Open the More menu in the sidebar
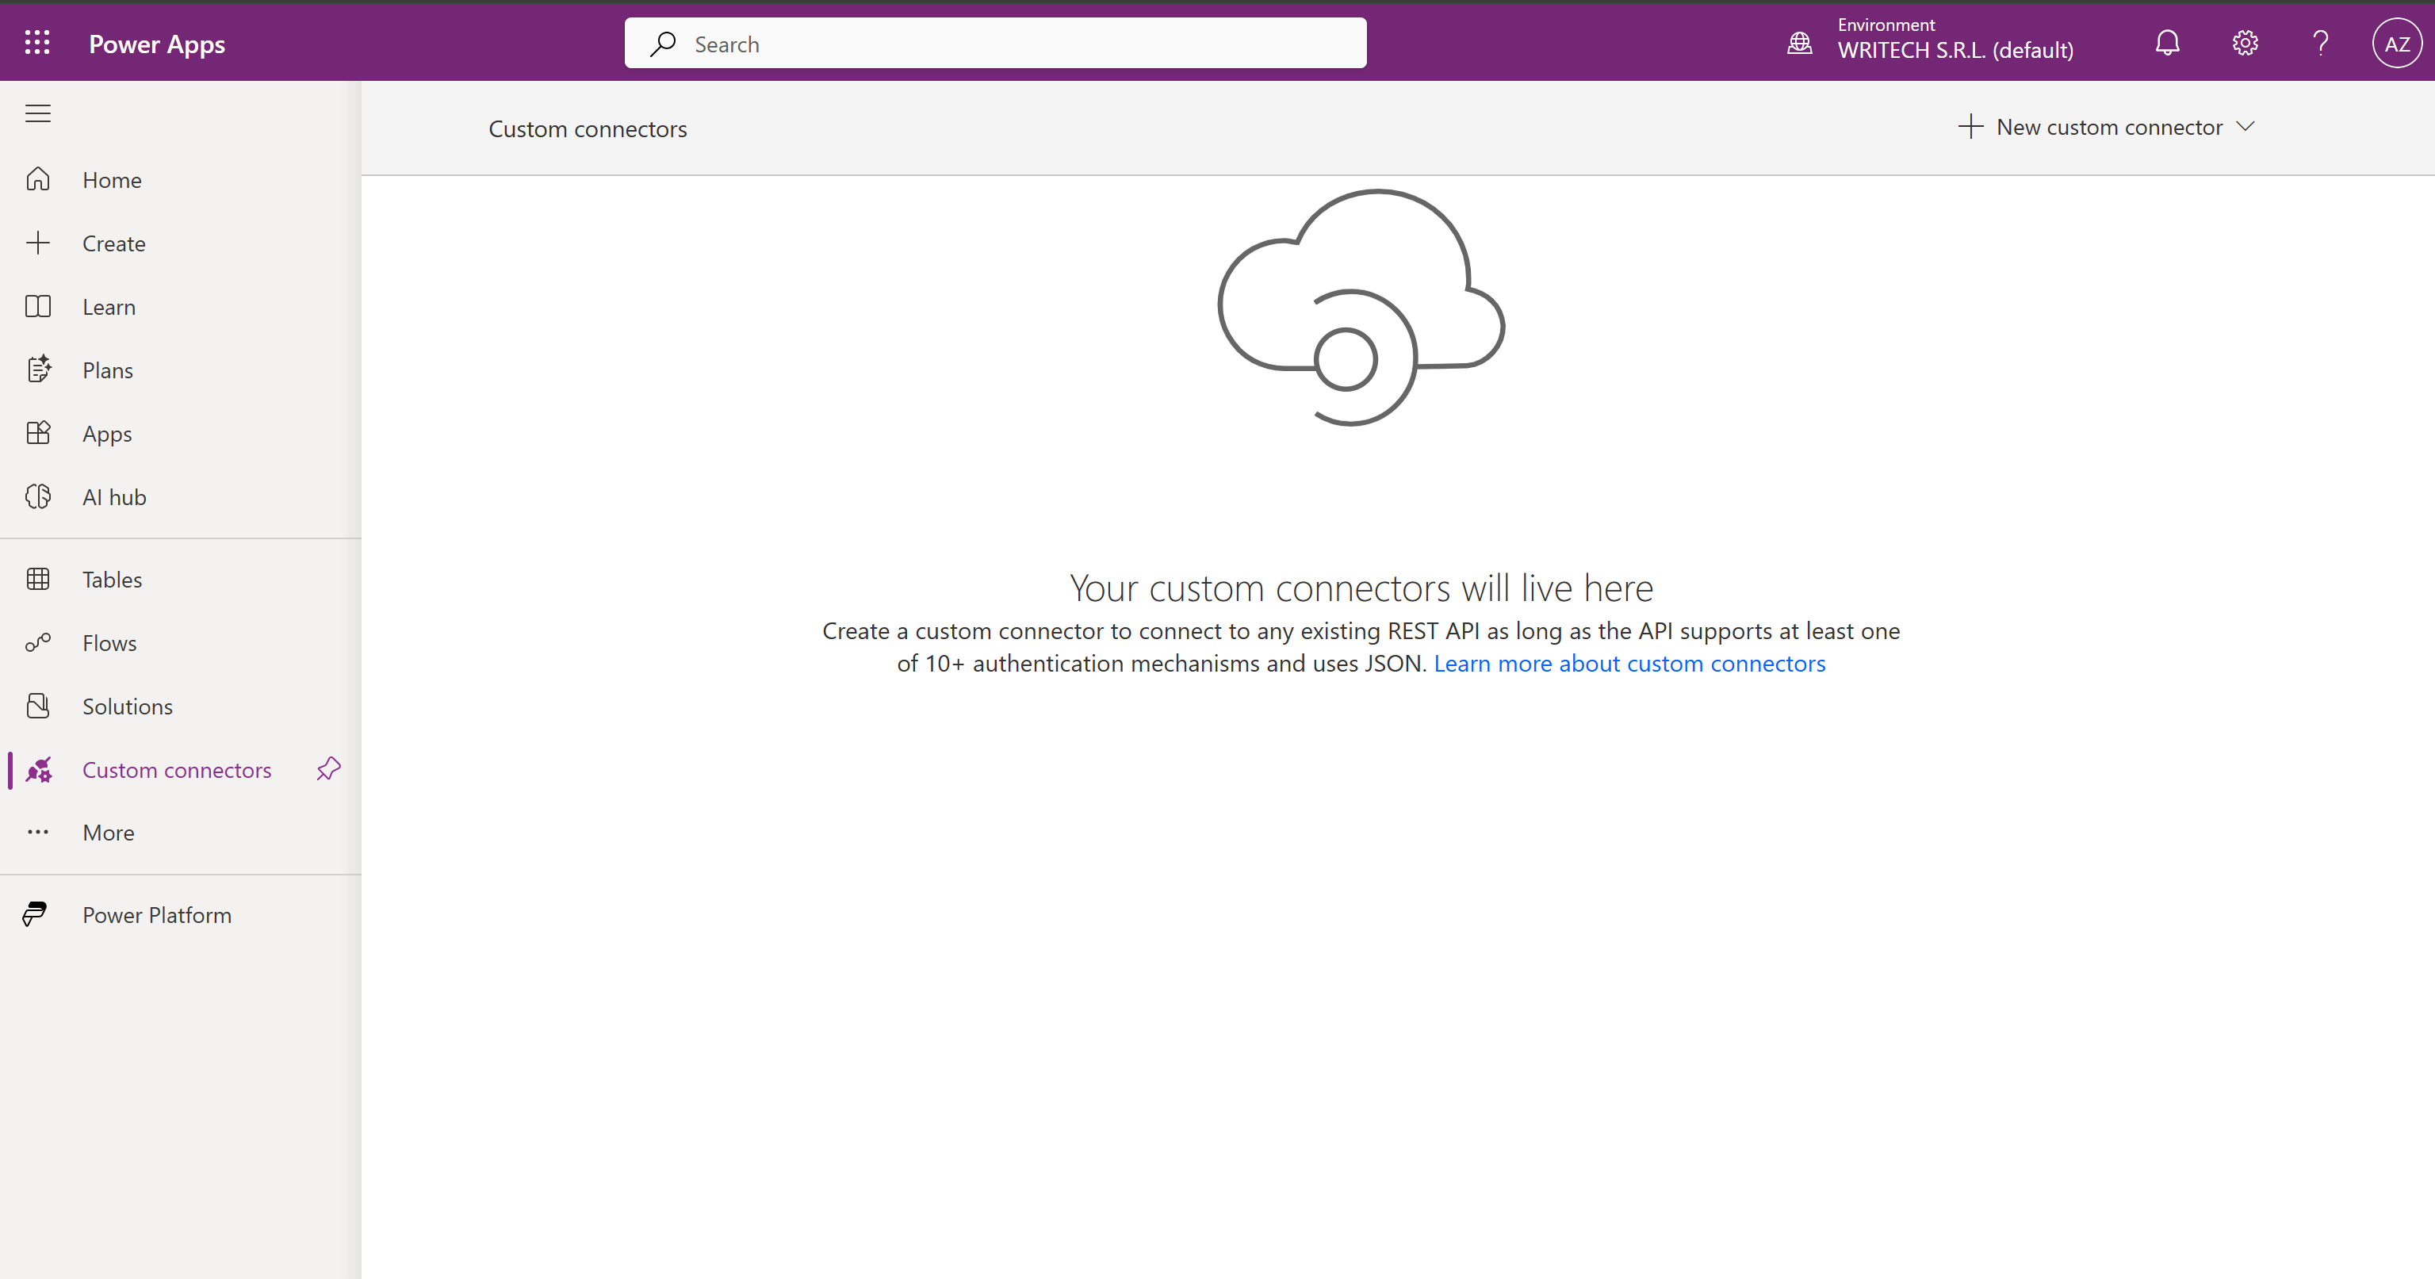Image resolution: width=2435 pixels, height=1279 pixels. point(108,832)
